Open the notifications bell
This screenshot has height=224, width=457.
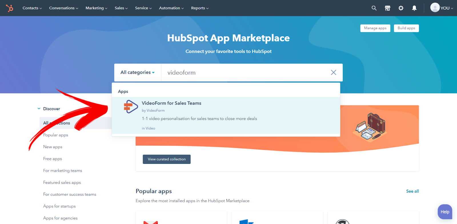click(x=414, y=8)
